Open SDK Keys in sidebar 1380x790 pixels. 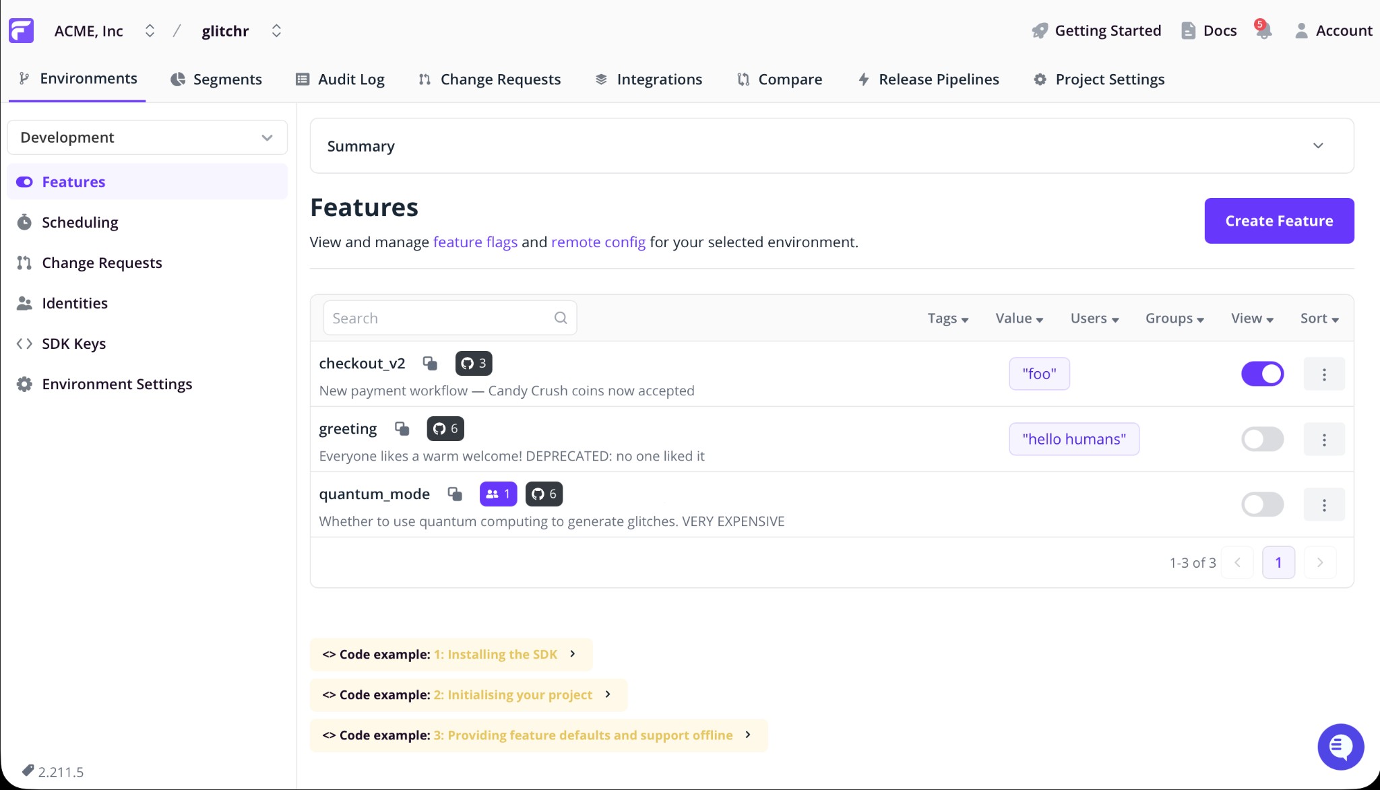point(73,343)
